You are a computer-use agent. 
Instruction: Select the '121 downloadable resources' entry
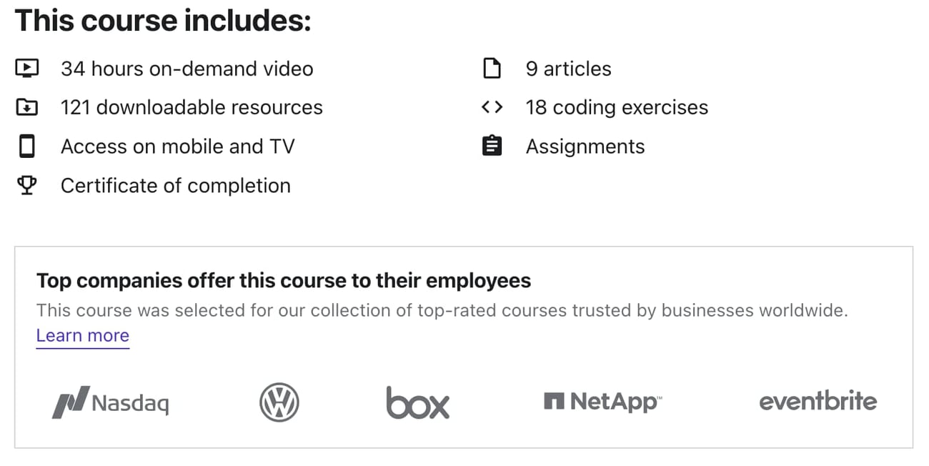(192, 106)
